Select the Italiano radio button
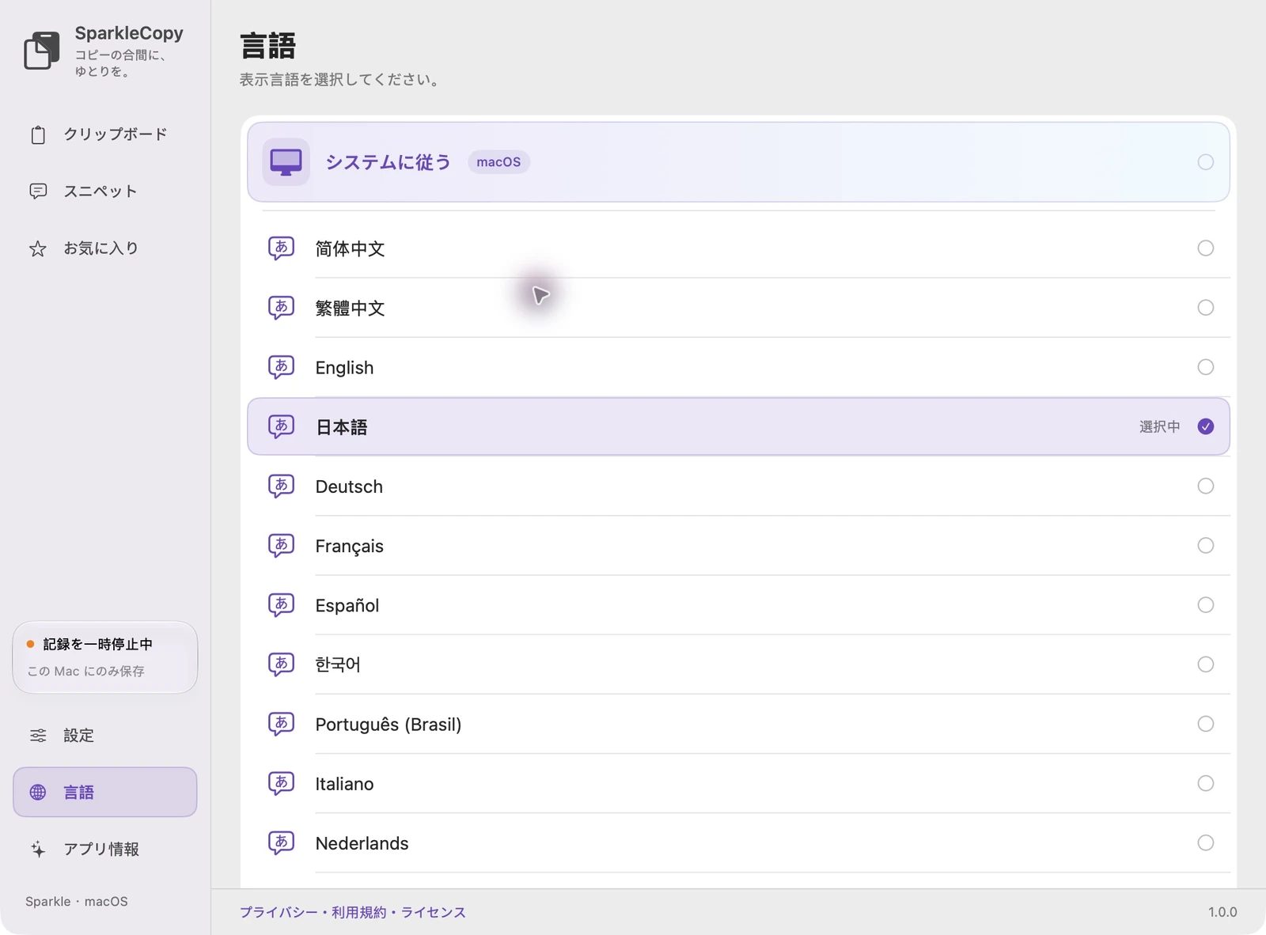Viewport: 1266px width, 935px height. point(1205,783)
